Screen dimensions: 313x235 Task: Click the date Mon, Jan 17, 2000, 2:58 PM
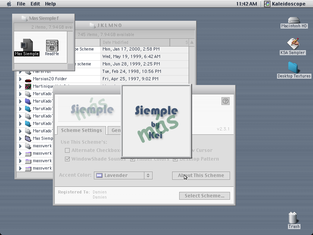click(x=131, y=49)
